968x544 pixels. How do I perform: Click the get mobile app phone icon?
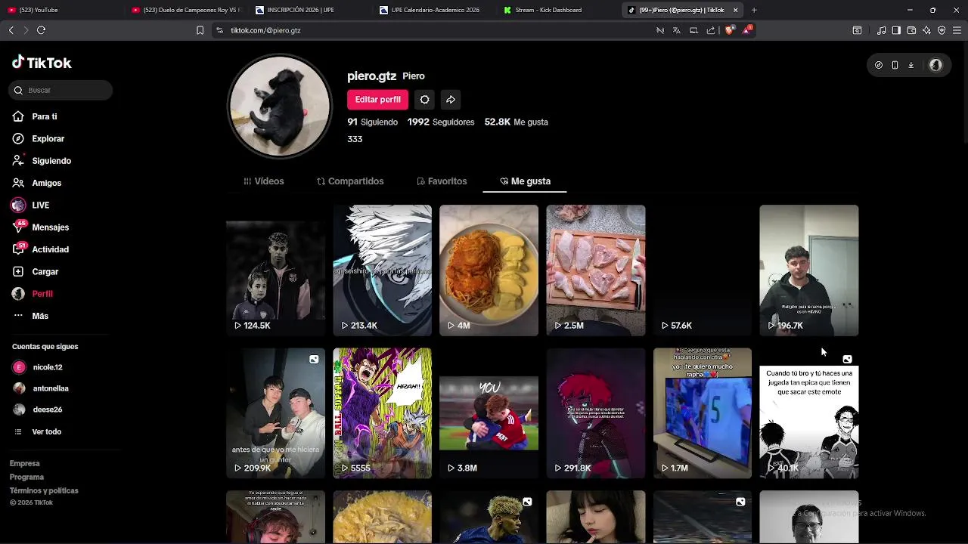[x=895, y=65]
